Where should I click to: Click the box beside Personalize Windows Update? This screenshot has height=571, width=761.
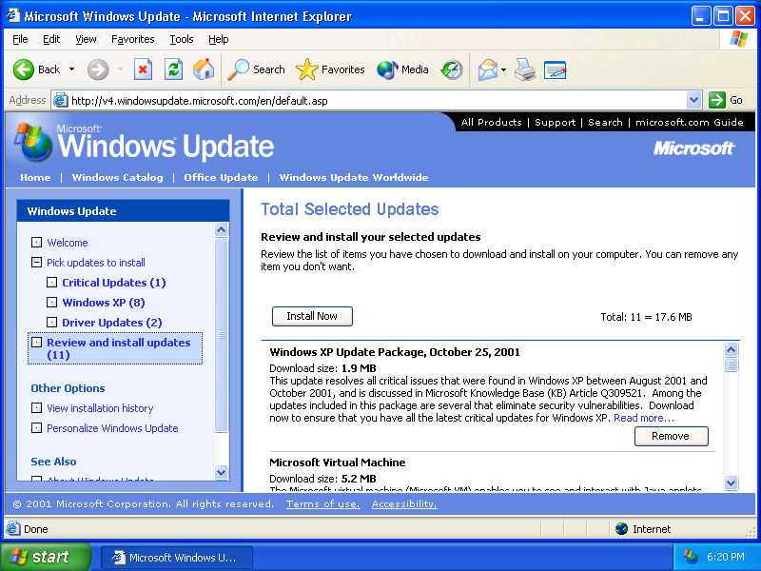pos(36,427)
